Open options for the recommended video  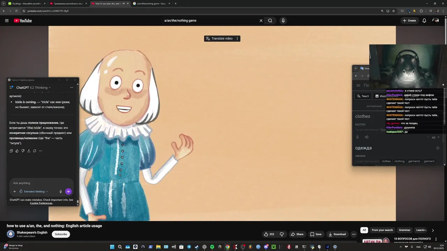pos(436,239)
